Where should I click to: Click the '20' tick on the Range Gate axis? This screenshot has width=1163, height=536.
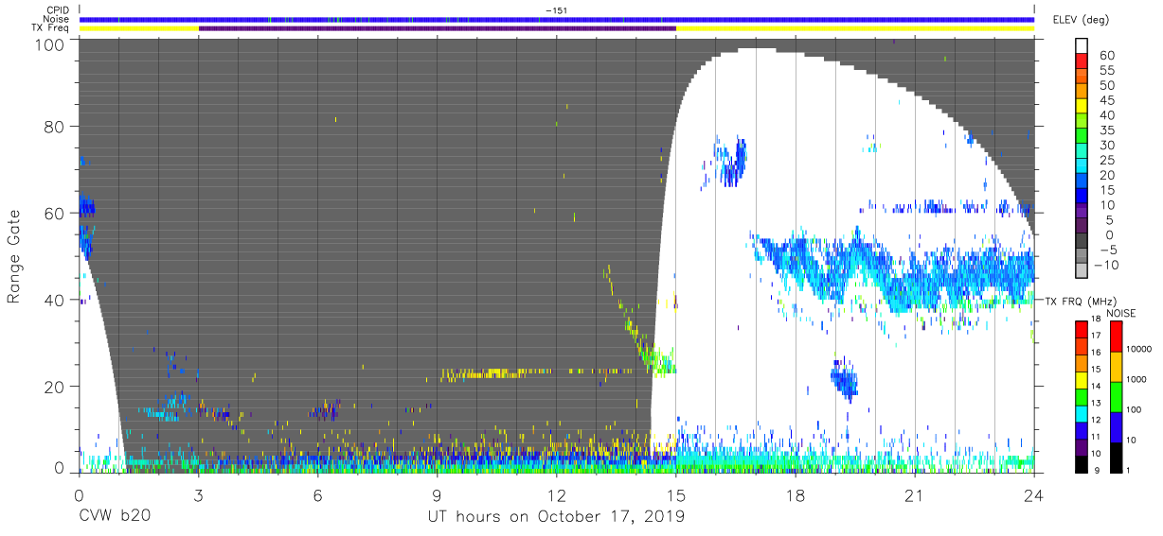pos(56,387)
